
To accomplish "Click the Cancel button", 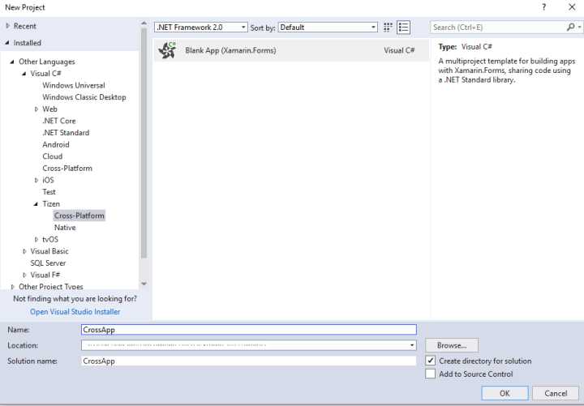I will click(556, 393).
